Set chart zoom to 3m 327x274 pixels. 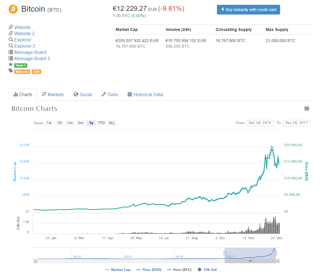80,123
